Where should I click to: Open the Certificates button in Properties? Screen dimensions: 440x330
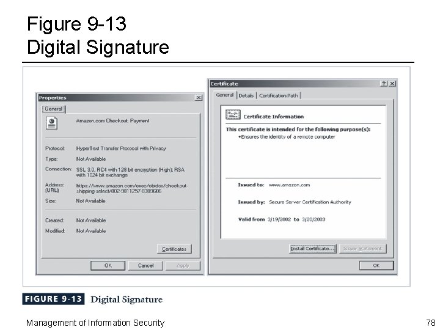click(x=174, y=249)
